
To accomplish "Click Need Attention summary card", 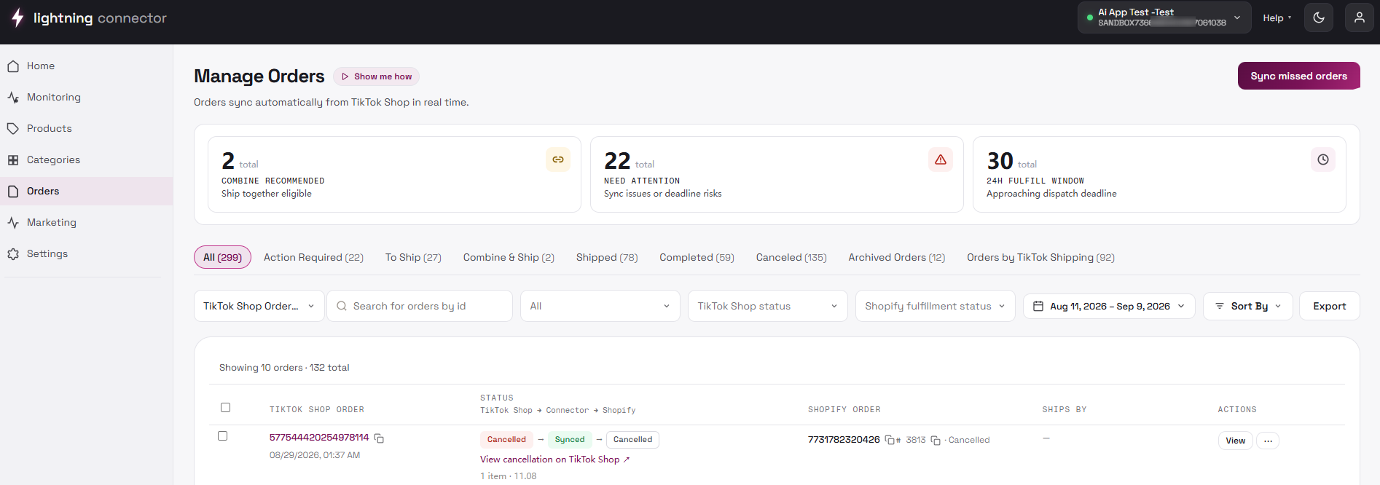I will click(777, 175).
